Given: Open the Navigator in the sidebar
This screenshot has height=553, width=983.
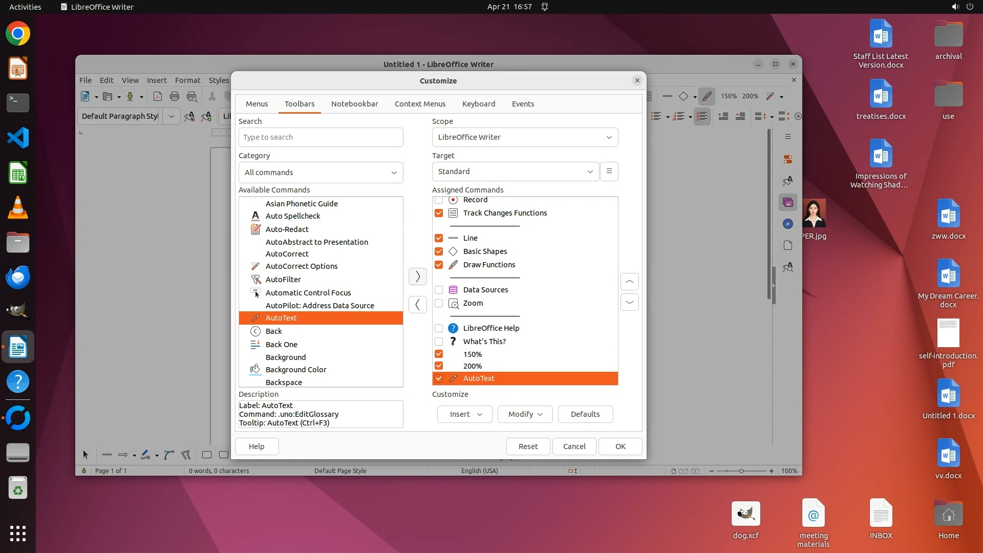Looking at the screenshot, I should click(x=788, y=224).
